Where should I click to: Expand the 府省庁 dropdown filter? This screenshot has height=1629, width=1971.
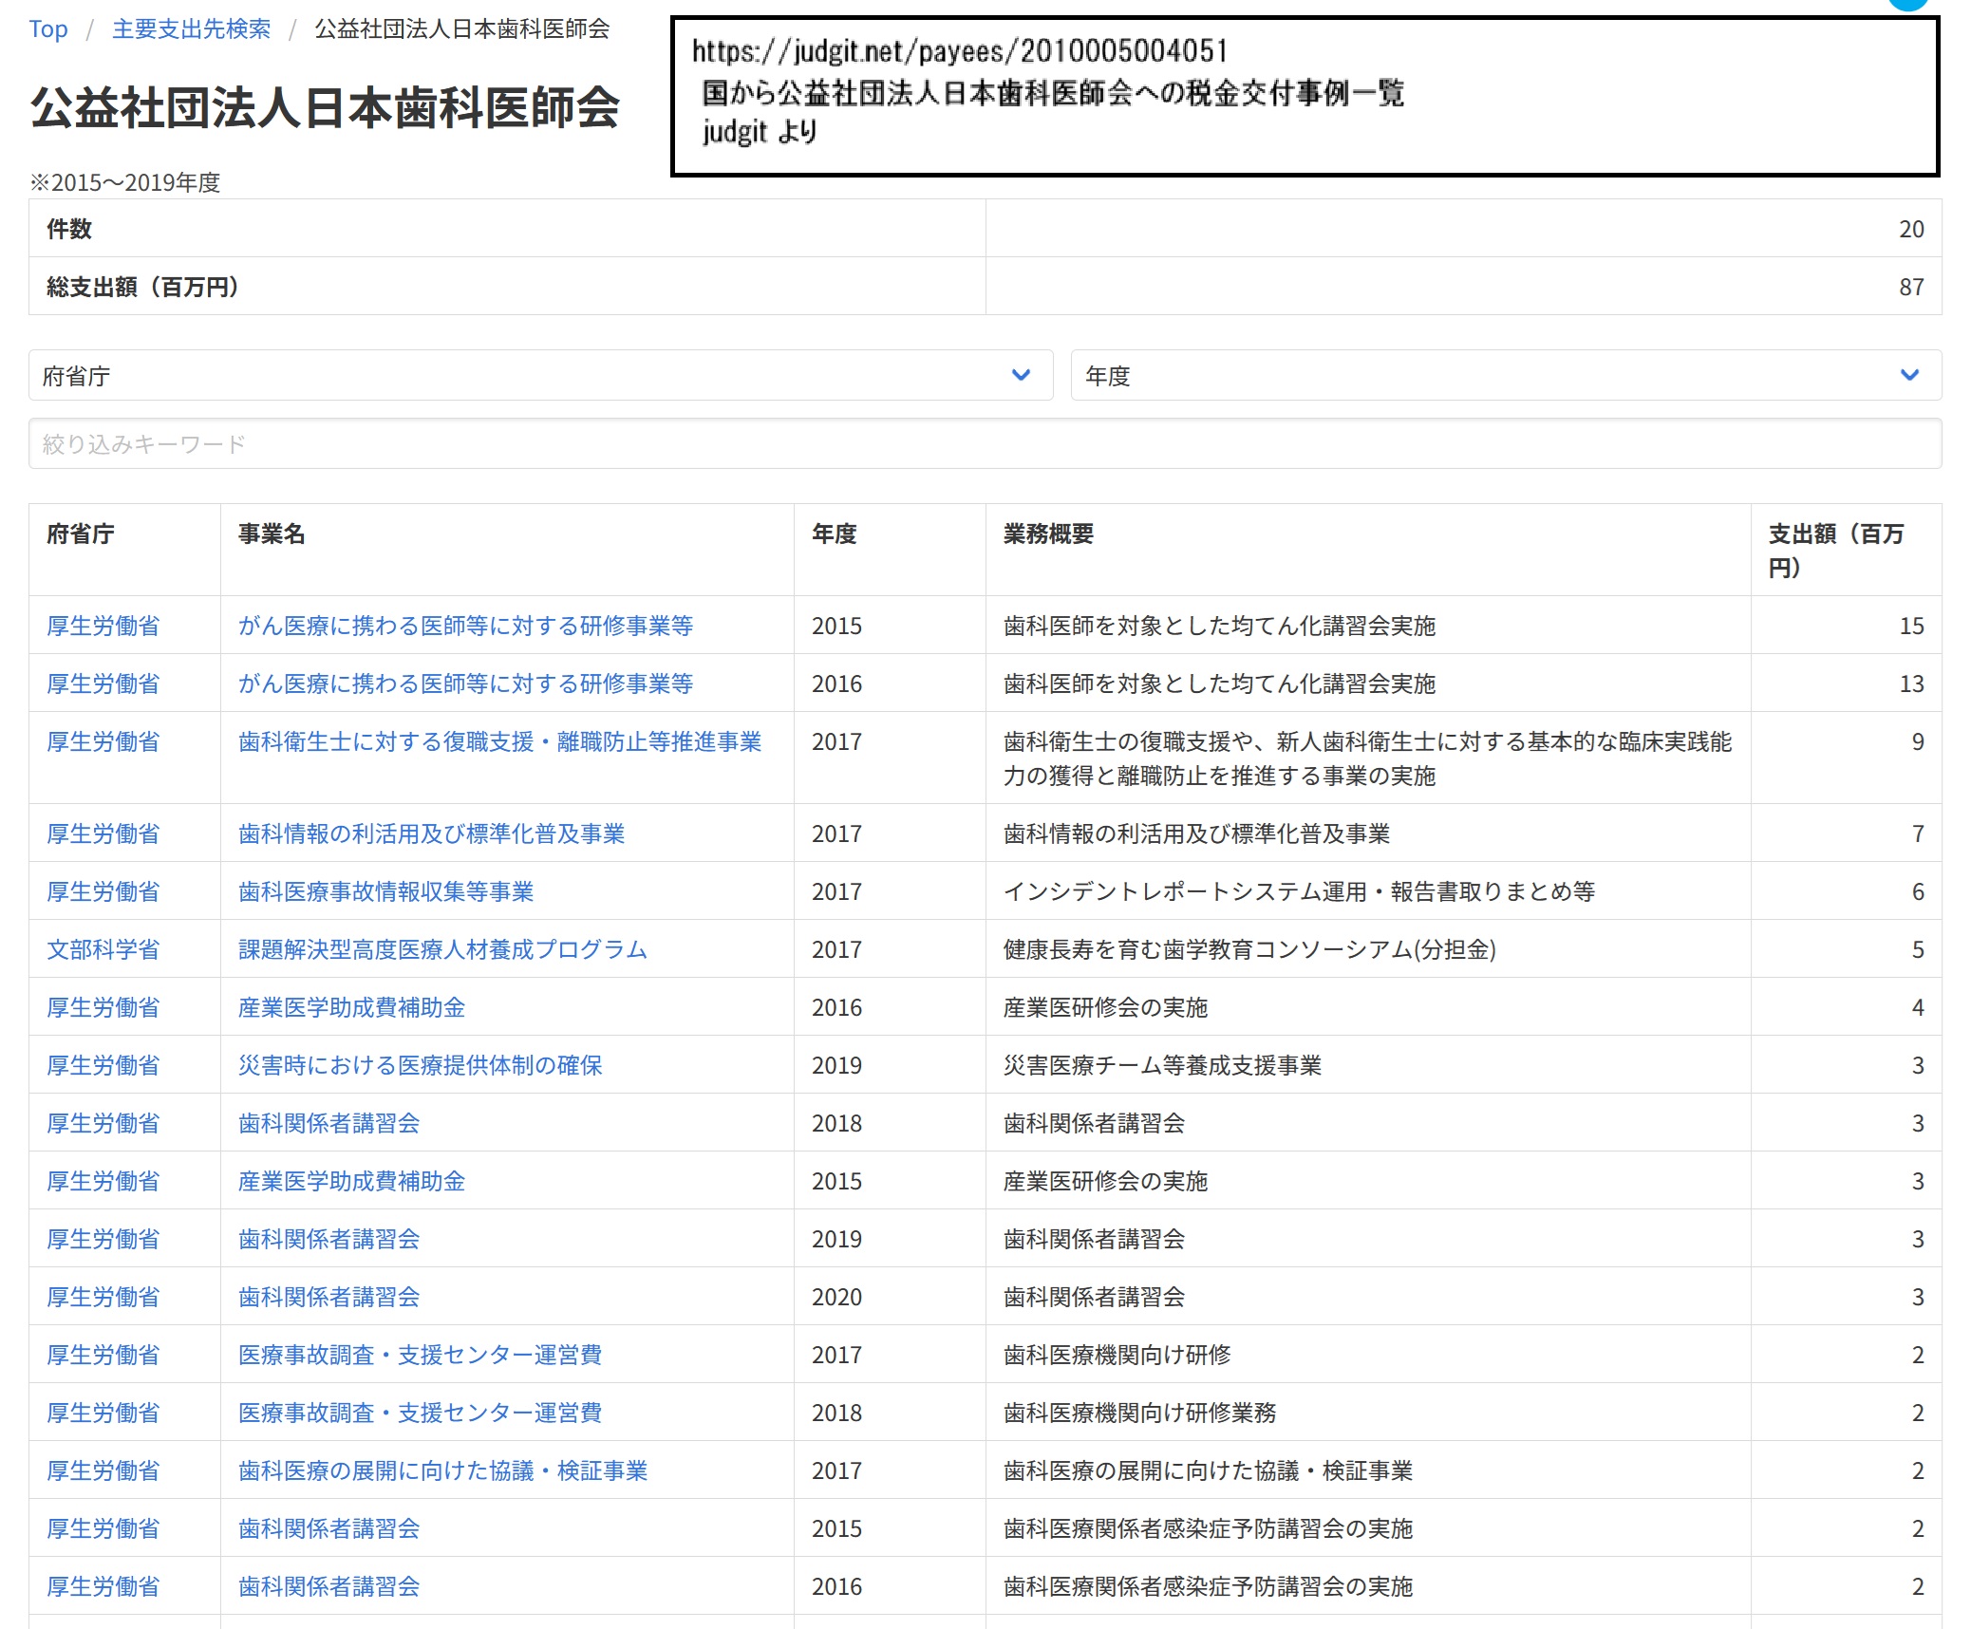(539, 376)
